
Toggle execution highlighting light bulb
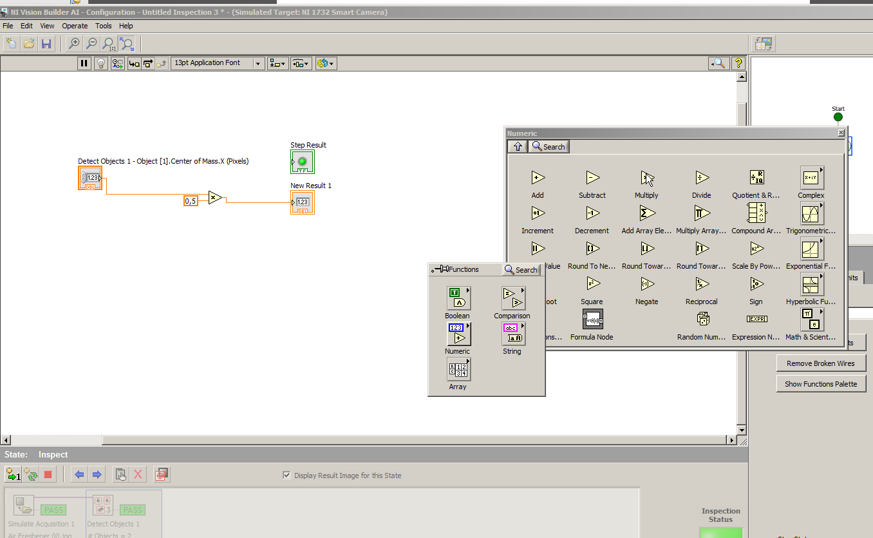pos(100,63)
